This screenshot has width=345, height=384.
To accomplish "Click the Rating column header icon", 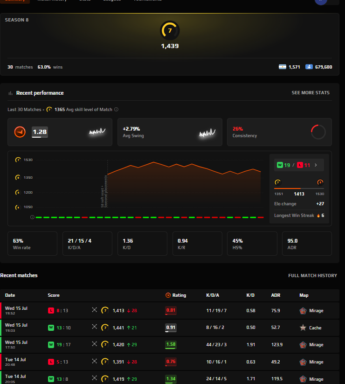I will coord(168,295).
